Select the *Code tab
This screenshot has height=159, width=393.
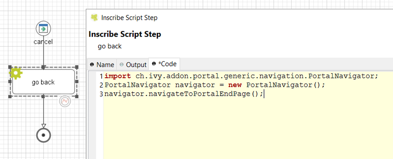click(164, 64)
